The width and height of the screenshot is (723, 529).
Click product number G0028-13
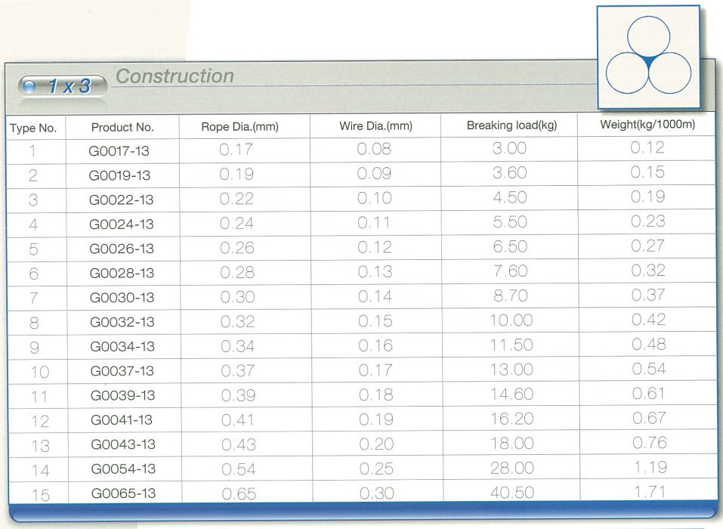click(122, 273)
